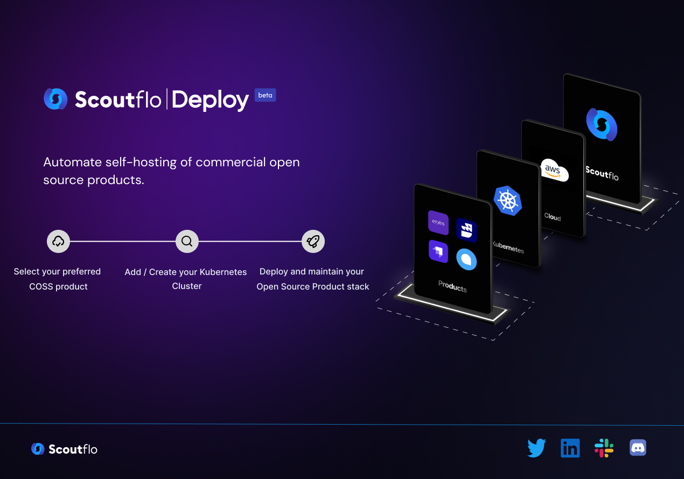The image size is (684, 479).
Task: Click the Scoutflo text on back panel
Action: point(602,173)
